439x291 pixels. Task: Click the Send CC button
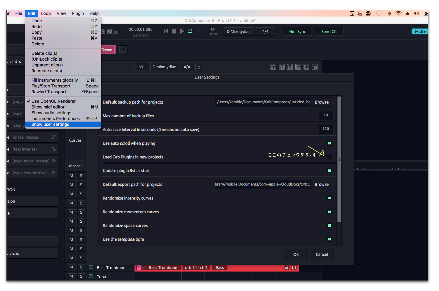[329, 31]
